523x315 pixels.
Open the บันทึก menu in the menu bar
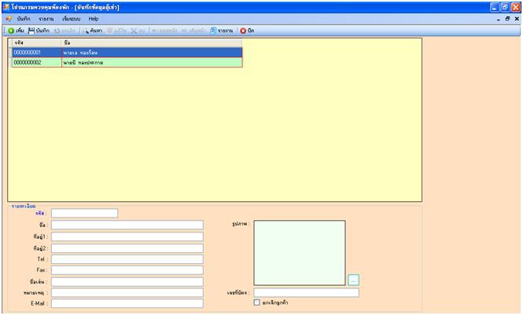pos(24,19)
